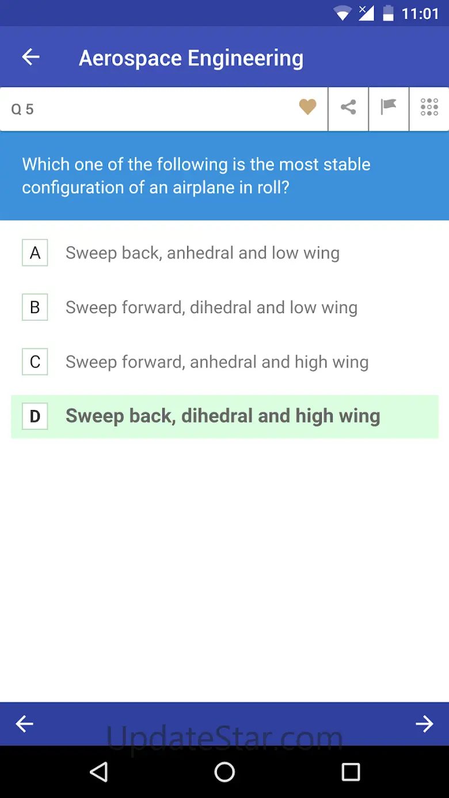This screenshot has width=449, height=798.
Task: Select option A letter box
Action: (35, 253)
